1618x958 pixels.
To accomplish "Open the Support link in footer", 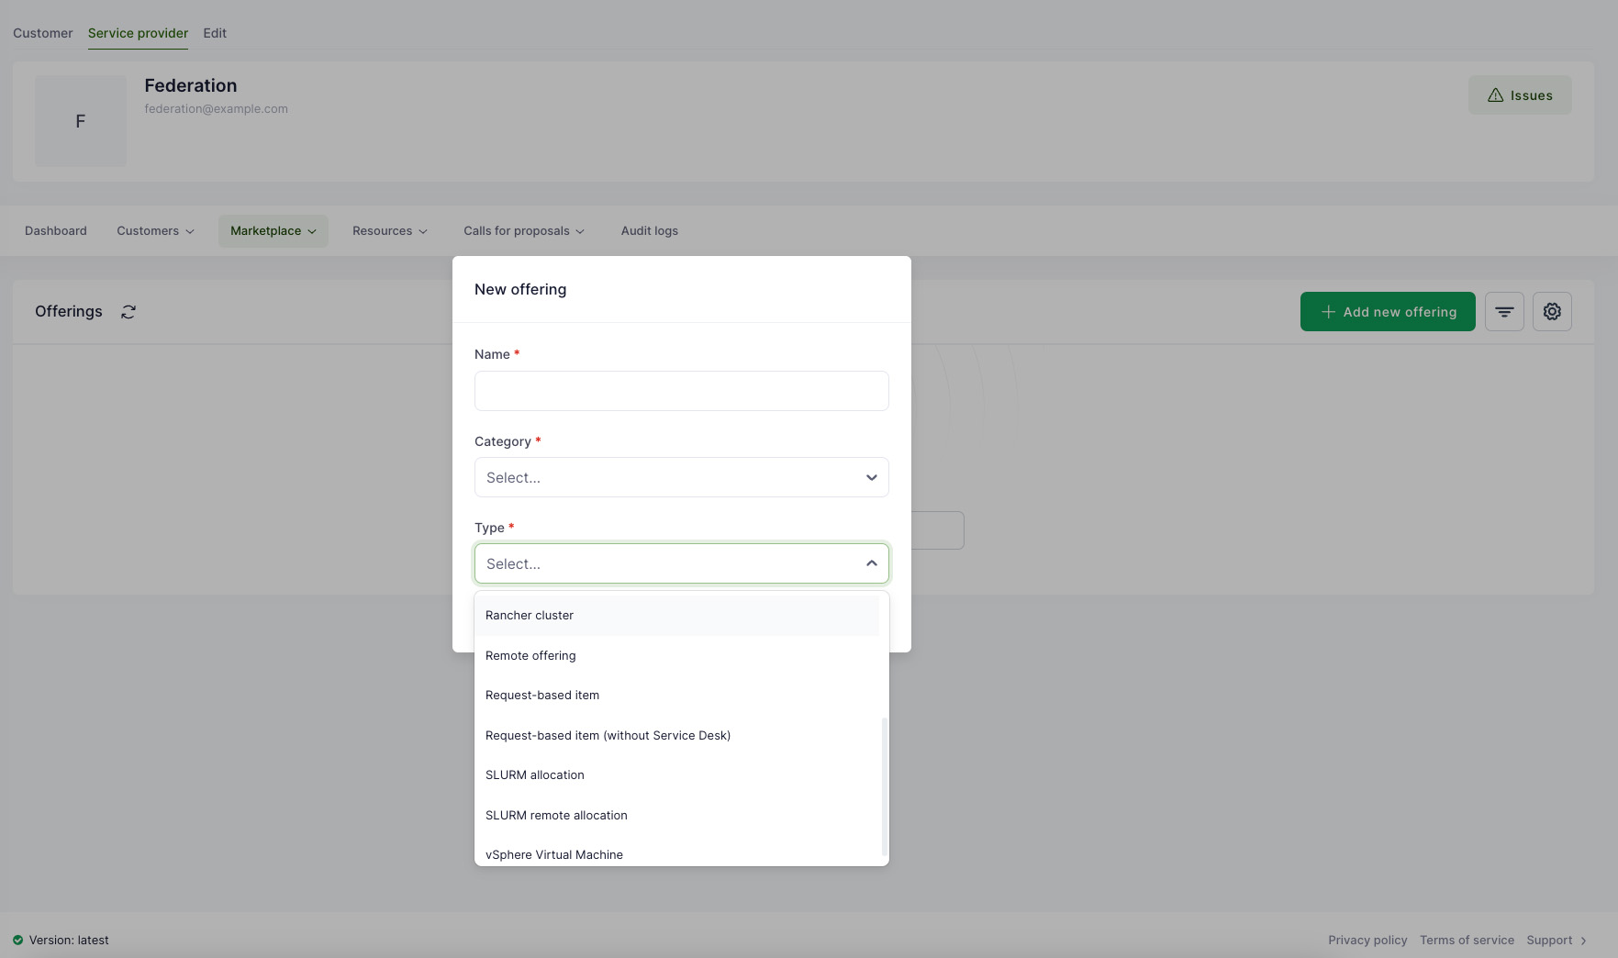I will point(1549,941).
